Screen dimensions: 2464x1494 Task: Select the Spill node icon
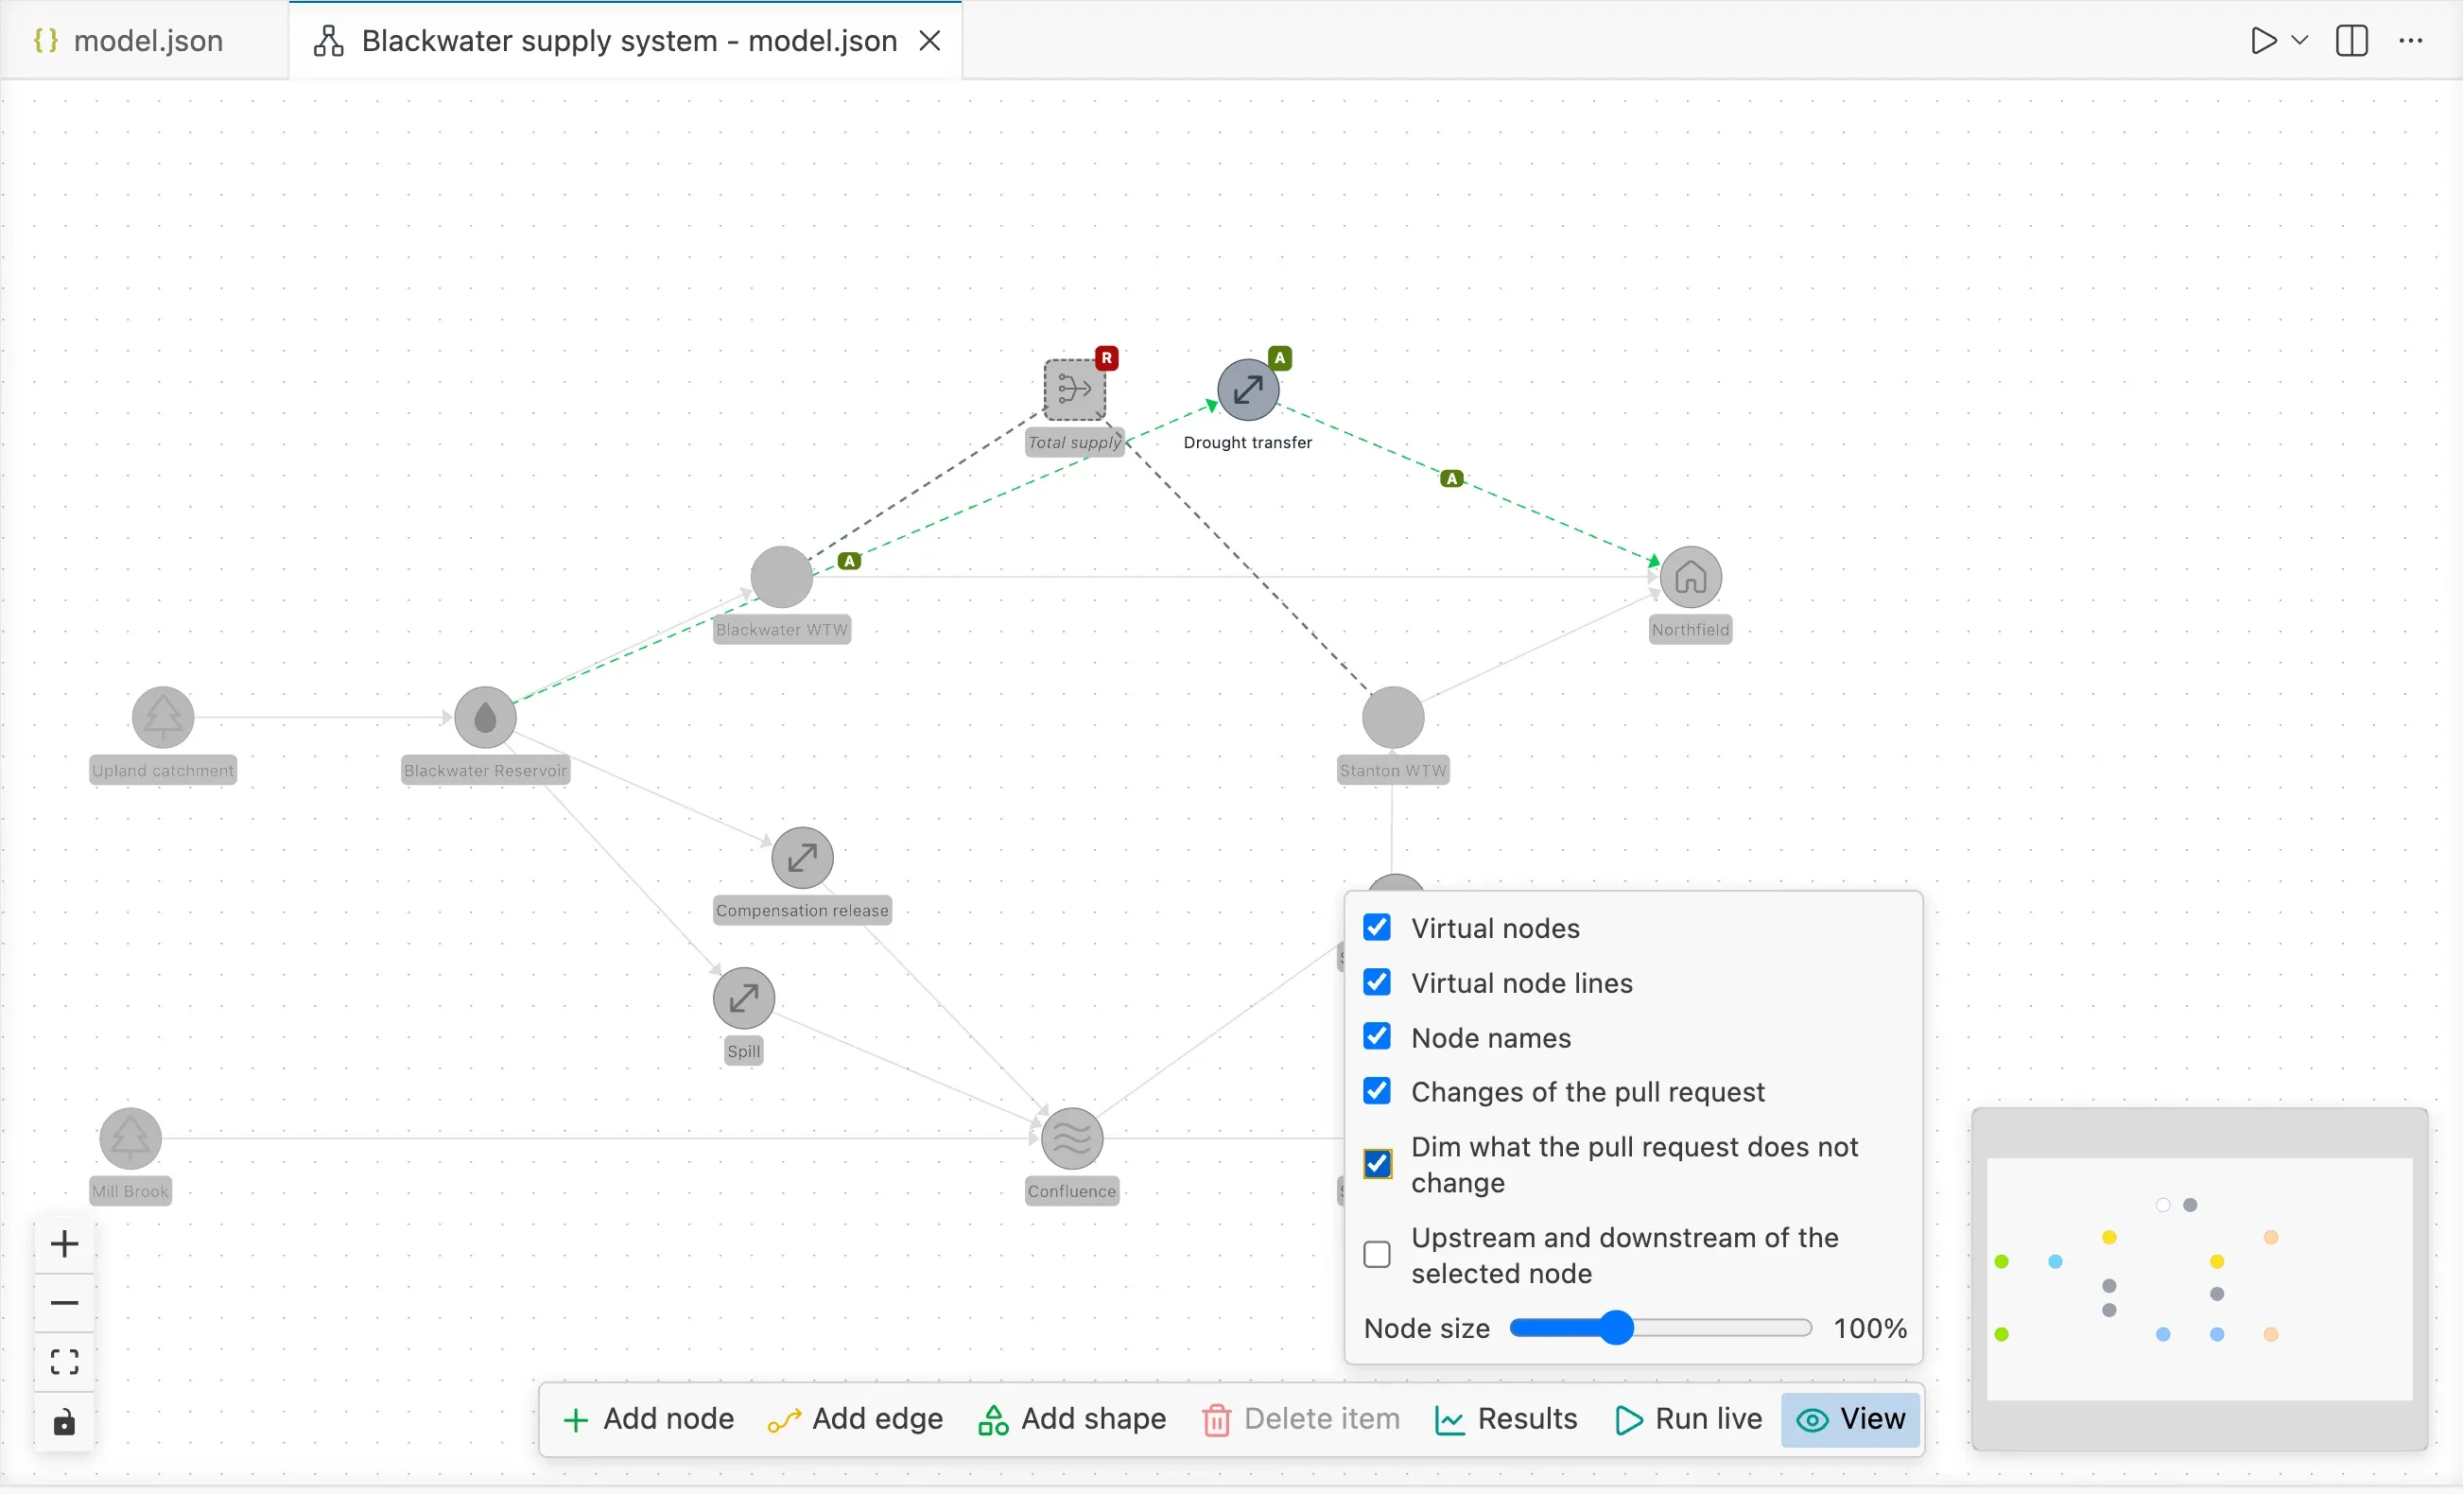click(744, 997)
